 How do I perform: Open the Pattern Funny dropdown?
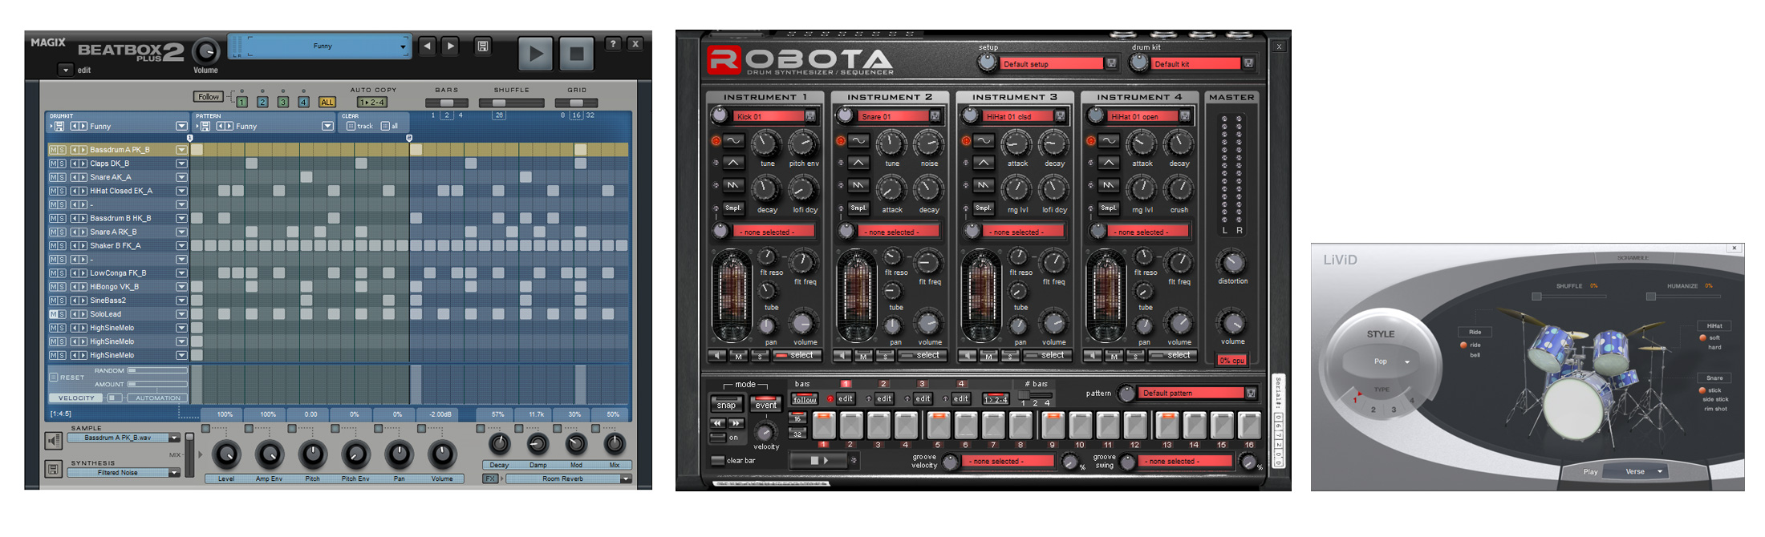click(327, 127)
